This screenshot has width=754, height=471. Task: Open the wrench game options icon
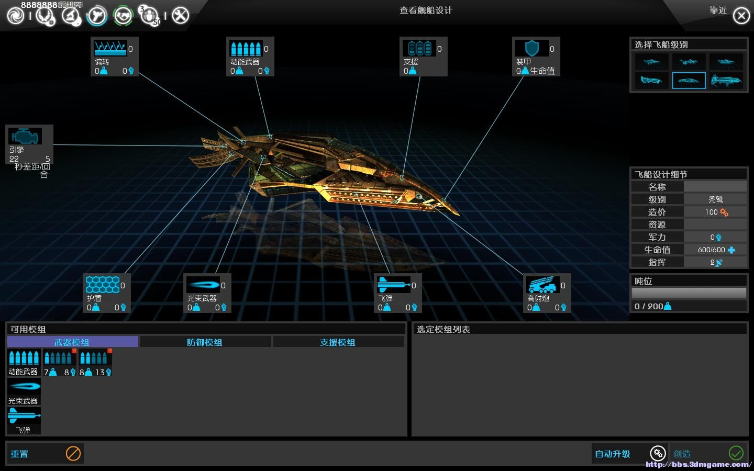pos(181,16)
